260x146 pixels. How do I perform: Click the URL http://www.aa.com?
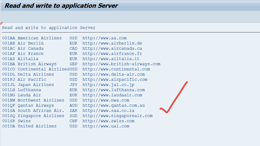click(x=105, y=38)
